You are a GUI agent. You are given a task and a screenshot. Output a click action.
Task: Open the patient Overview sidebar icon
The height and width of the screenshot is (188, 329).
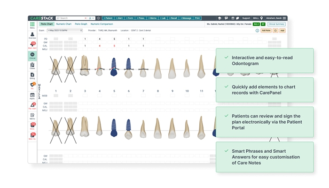(x=32, y=35)
